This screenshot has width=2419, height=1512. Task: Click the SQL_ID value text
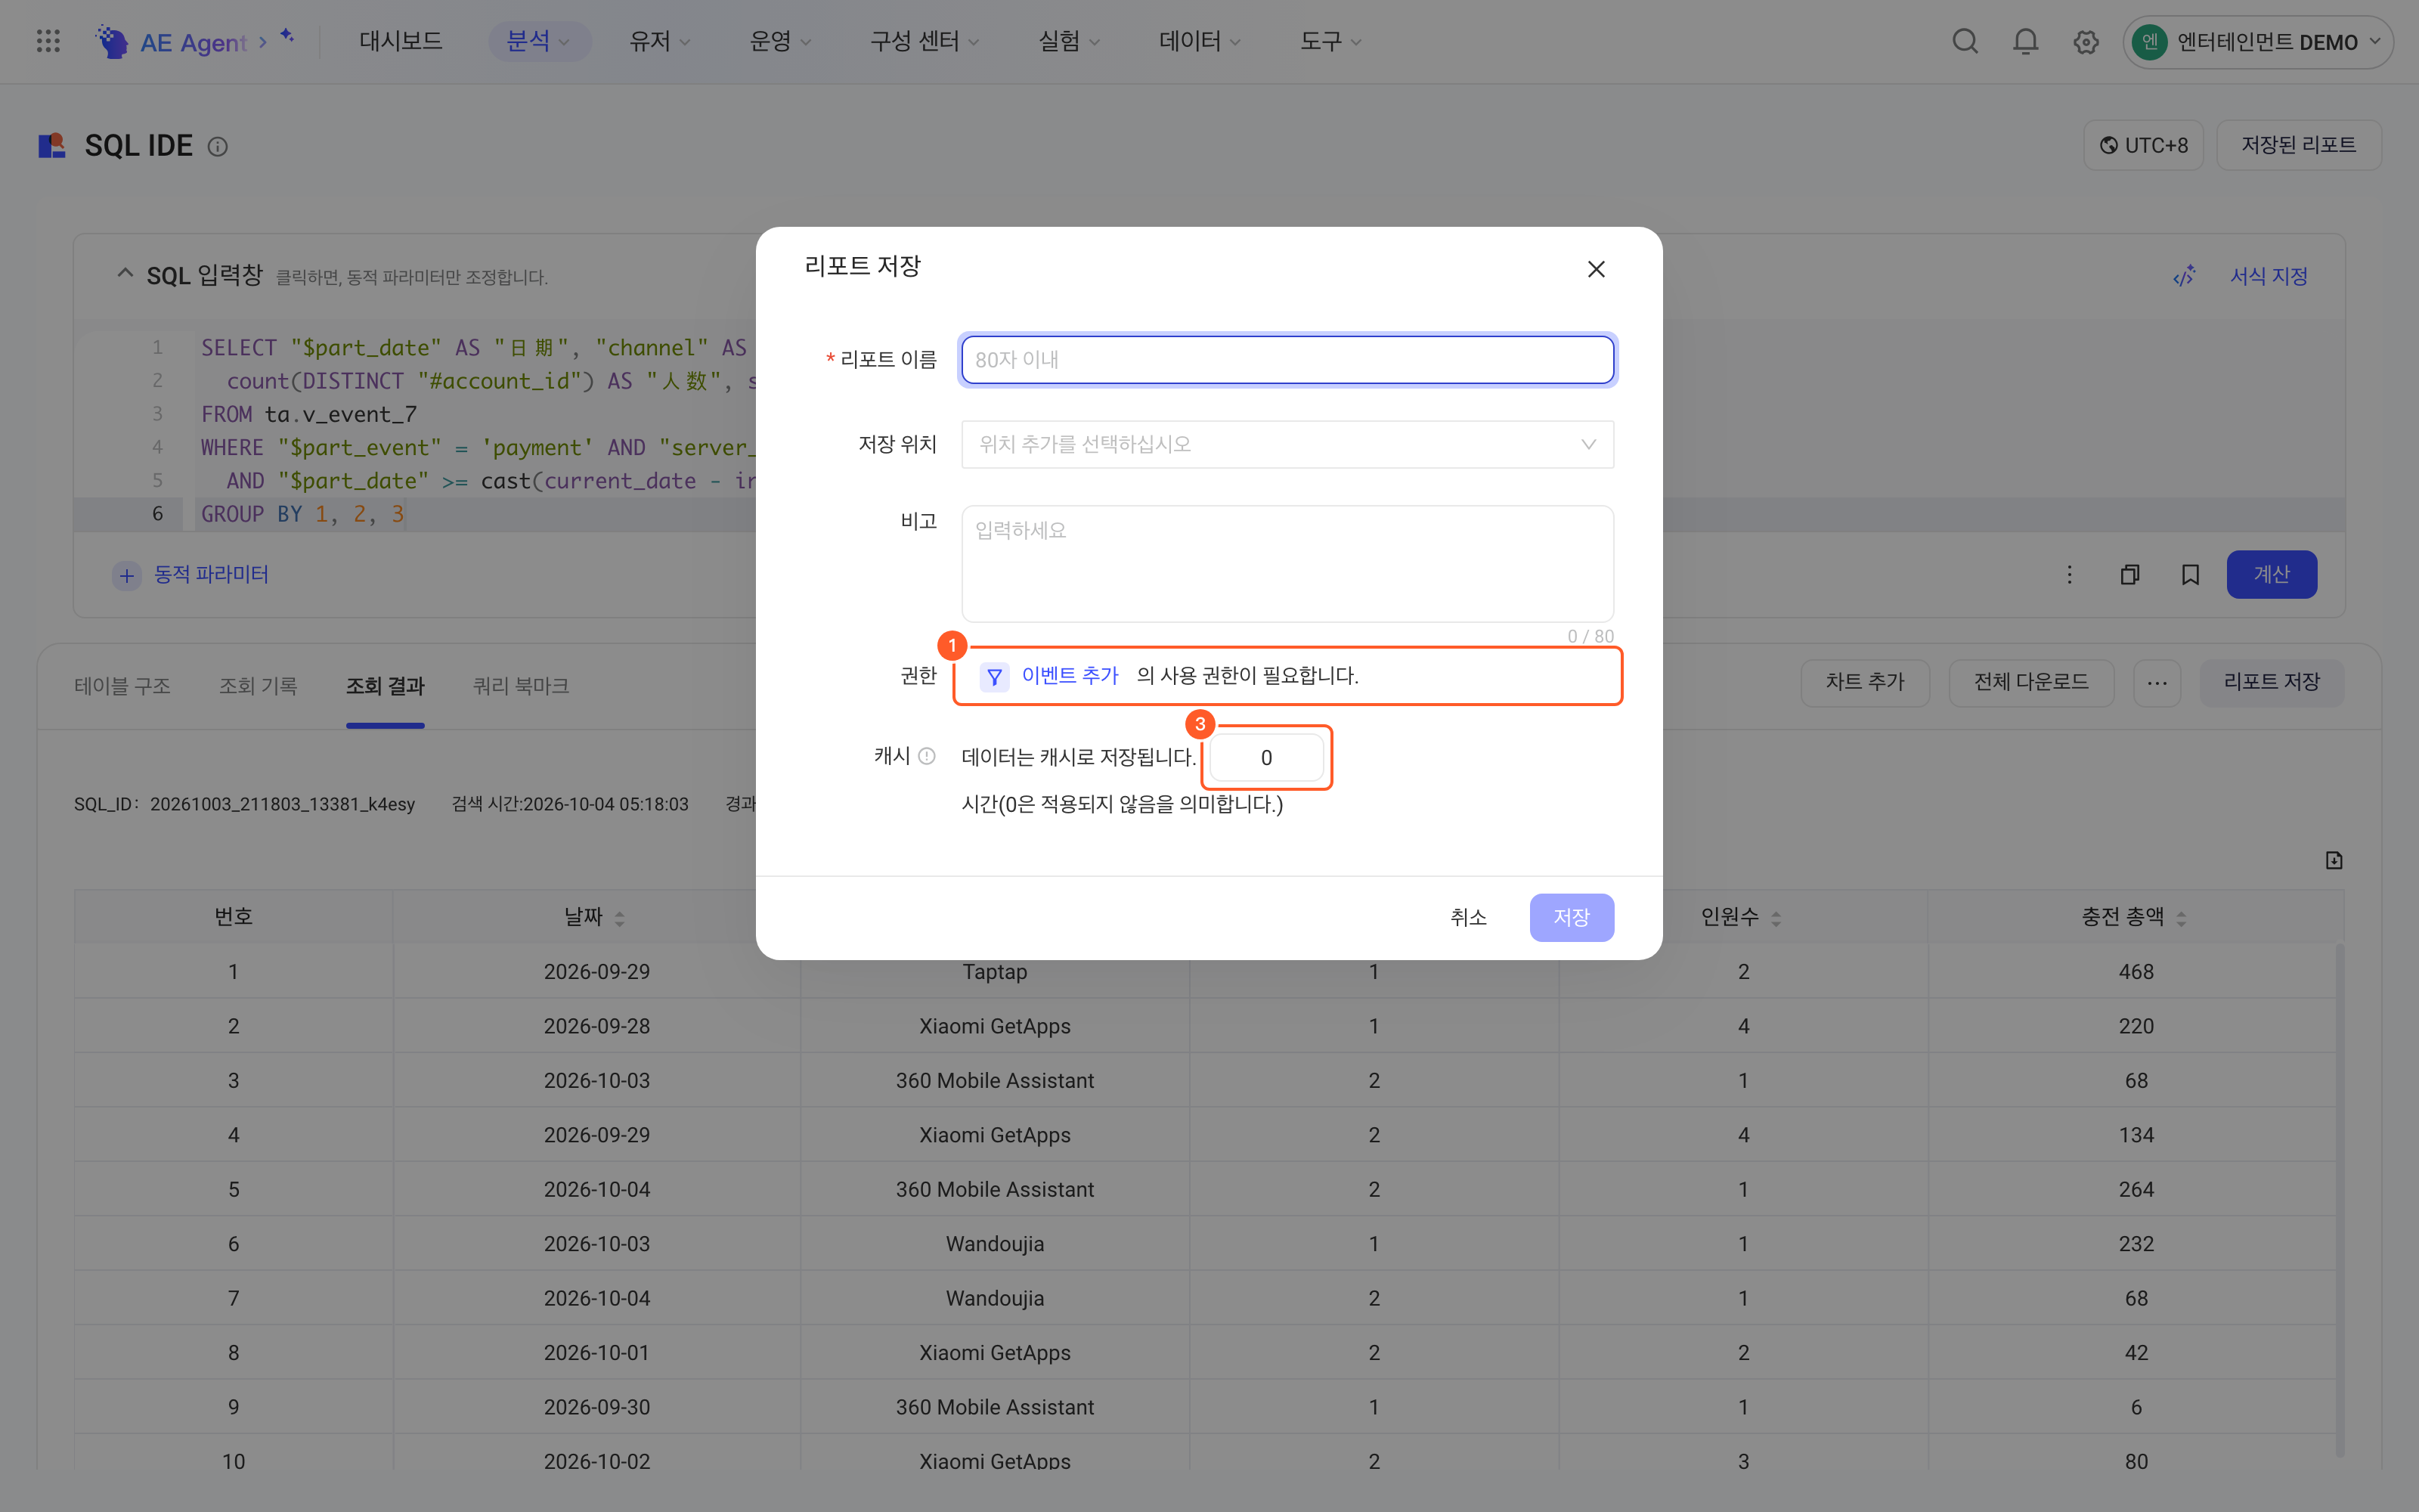point(282,804)
